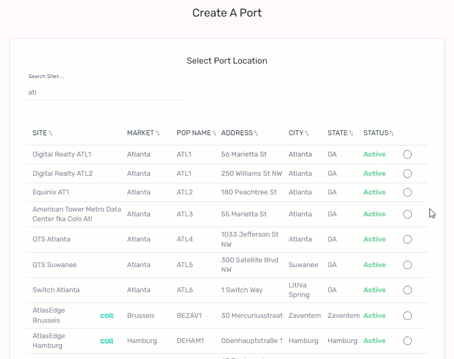Sort by CITY column arrows
Screen dimensions: 454x359
point(307,133)
